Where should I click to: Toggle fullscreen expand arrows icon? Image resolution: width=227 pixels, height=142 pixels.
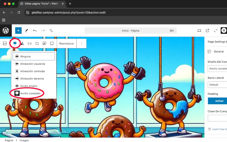(216, 31)
